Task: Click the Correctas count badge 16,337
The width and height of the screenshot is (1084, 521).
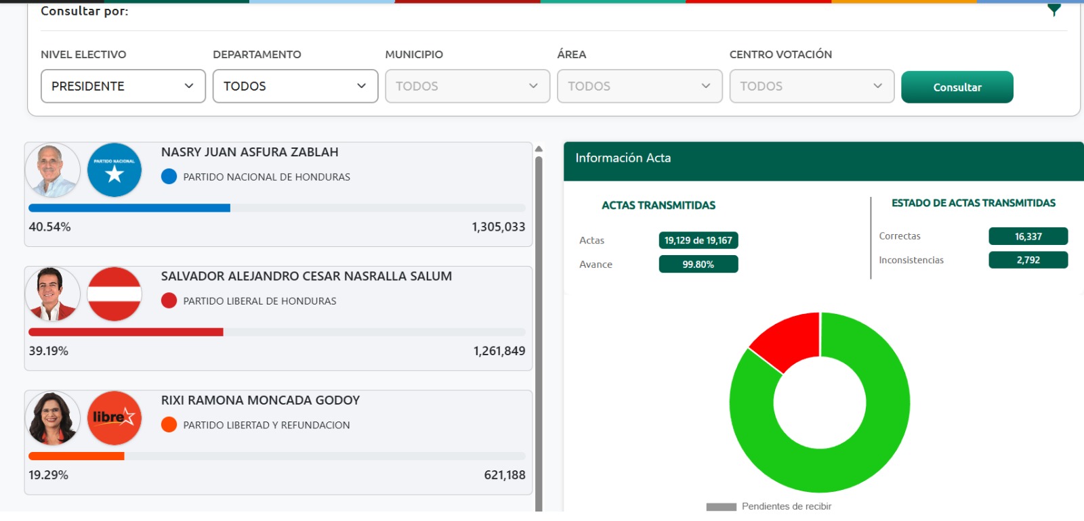Action: (x=1028, y=236)
